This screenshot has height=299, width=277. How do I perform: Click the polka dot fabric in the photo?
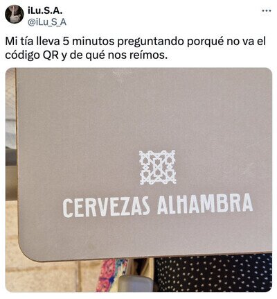tap(213, 273)
